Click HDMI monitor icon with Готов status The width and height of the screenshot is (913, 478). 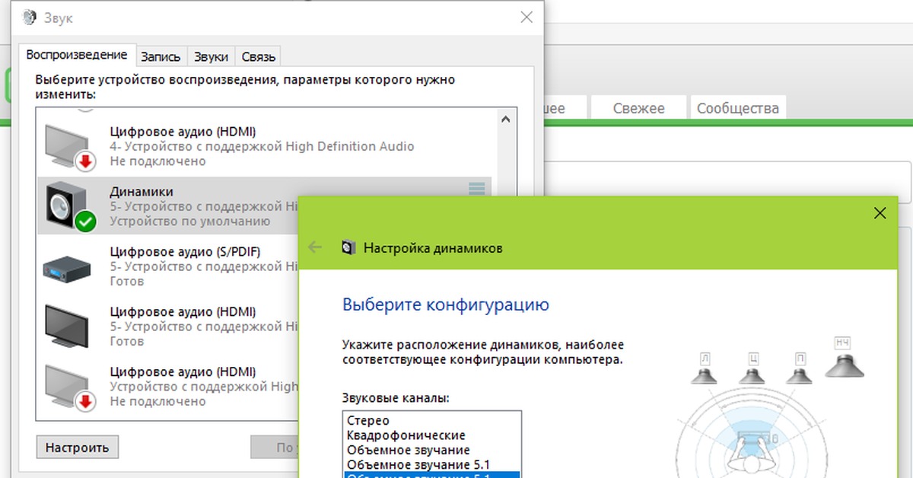(67, 326)
